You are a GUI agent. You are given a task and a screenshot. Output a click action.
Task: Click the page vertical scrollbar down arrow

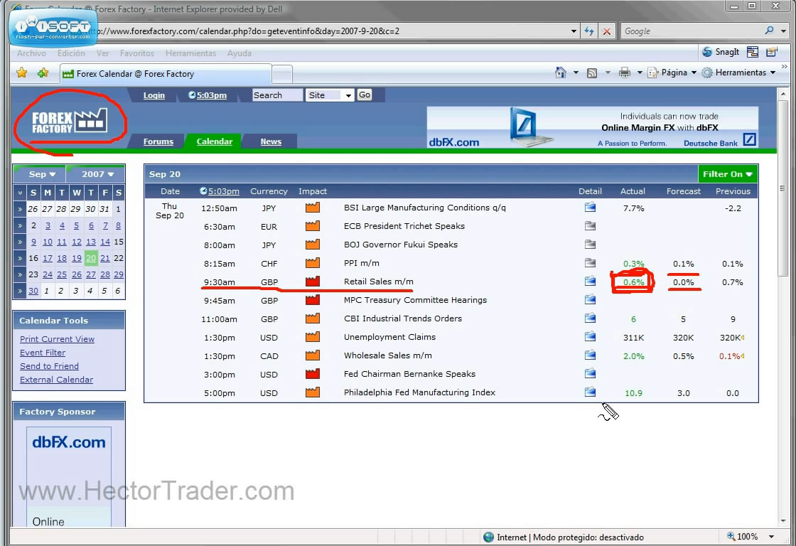[782, 521]
